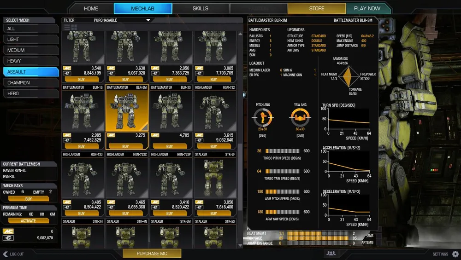The image size is (461, 260).
Task: Click the C-Bills icon beside 8,655,368
Action: click(x=111, y=207)
